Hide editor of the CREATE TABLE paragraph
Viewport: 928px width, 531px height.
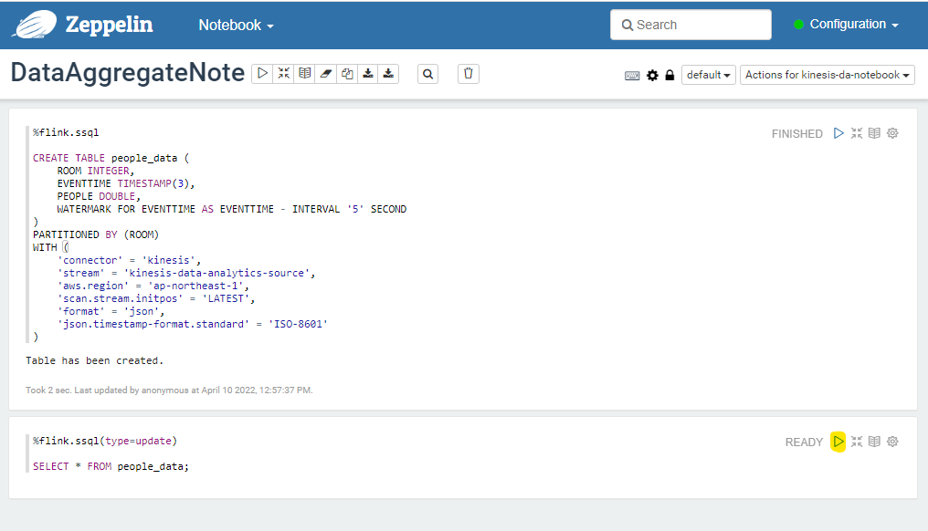(x=857, y=133)
